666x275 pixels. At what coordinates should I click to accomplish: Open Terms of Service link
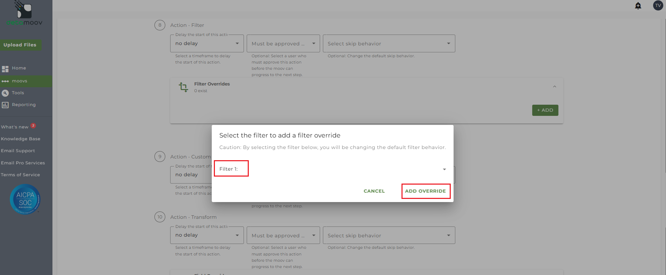pos(20,175)
